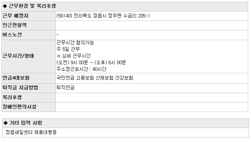This screenshot has height=143, width=251.
Task: Click the text 근무시간 협의가능
Action: coord(75,43)
